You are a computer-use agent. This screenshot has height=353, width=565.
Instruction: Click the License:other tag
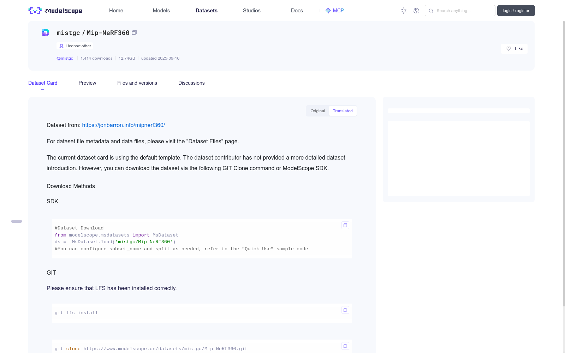point(75,46)
